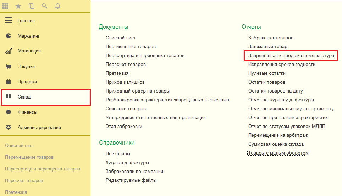Open the History icon in top toolbar
This screenshot has height=196, width=342.
click(31, 6)
